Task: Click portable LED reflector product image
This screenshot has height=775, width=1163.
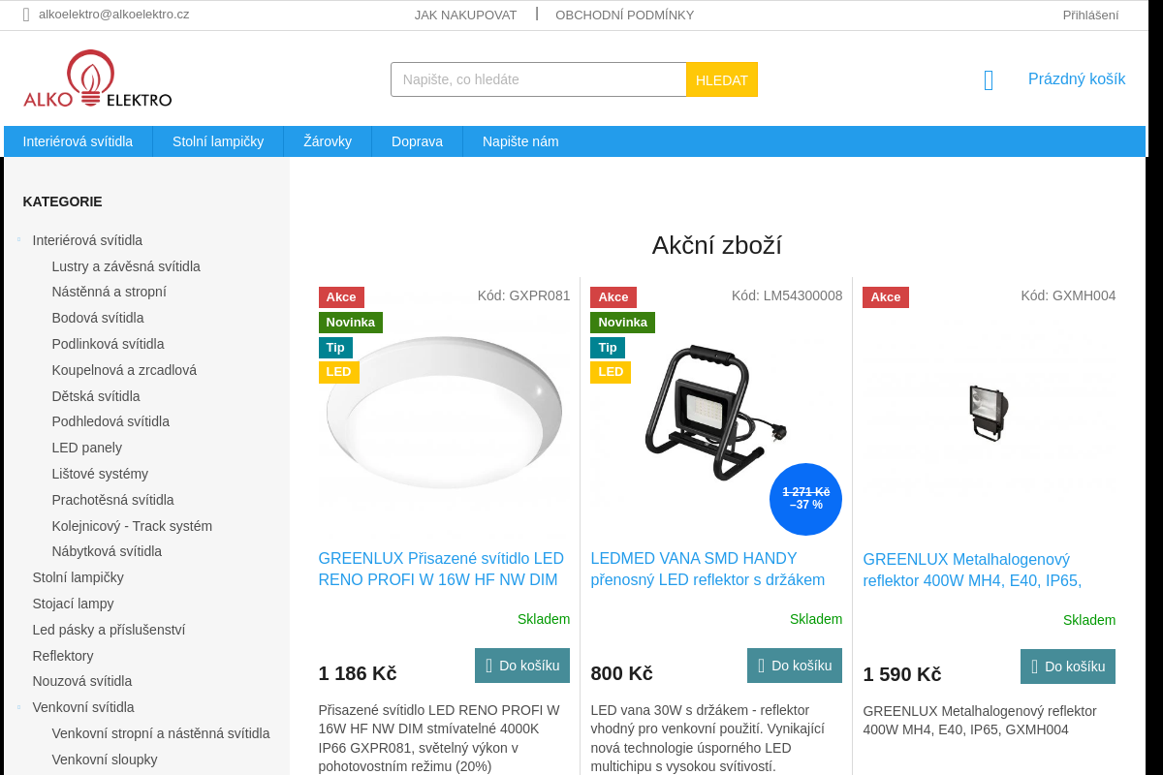Action: click(716, 414)
